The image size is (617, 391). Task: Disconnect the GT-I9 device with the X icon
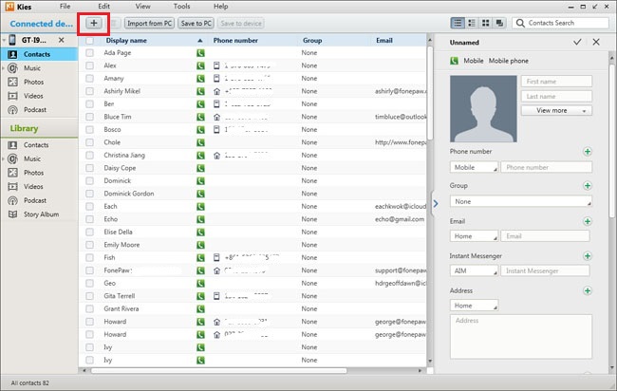tap(61, 40)
